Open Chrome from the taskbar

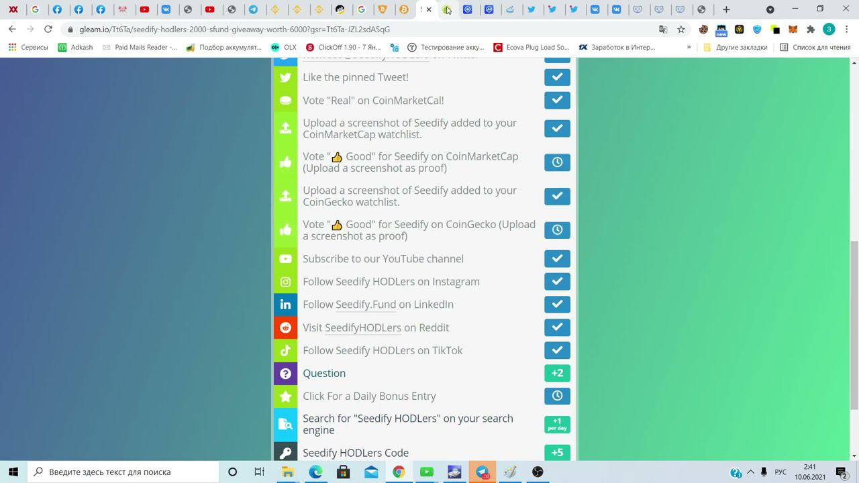399,472
